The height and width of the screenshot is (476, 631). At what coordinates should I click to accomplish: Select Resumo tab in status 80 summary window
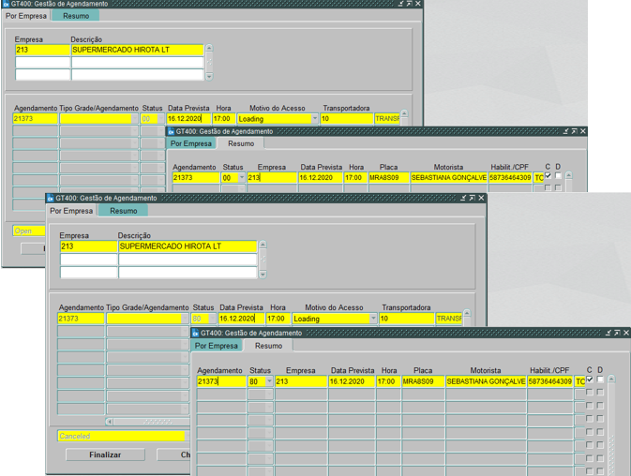pyautogui.click(x=268, y=346)
